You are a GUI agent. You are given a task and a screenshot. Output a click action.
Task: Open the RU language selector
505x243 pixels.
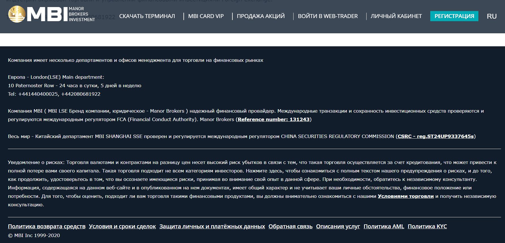[492, 16]
